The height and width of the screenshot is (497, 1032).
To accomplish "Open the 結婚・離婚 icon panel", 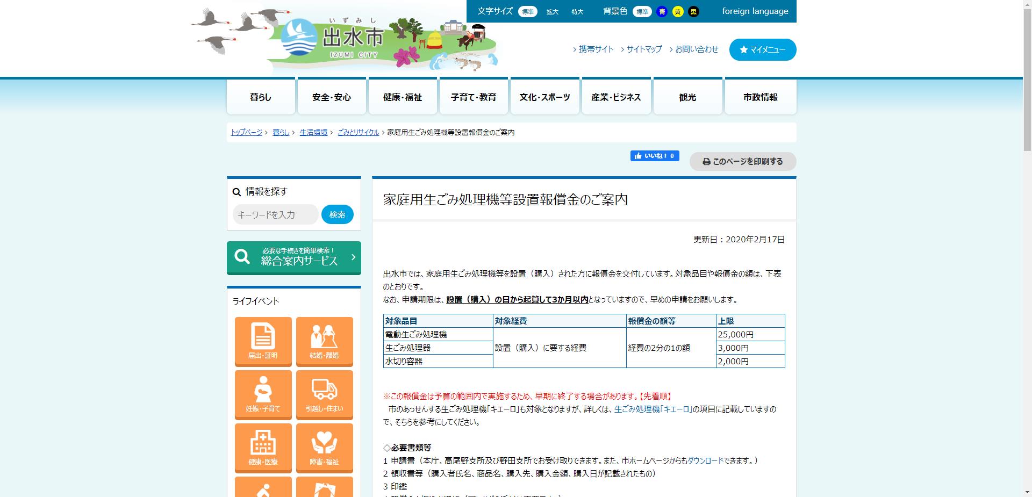I will [x=324, y=341].
